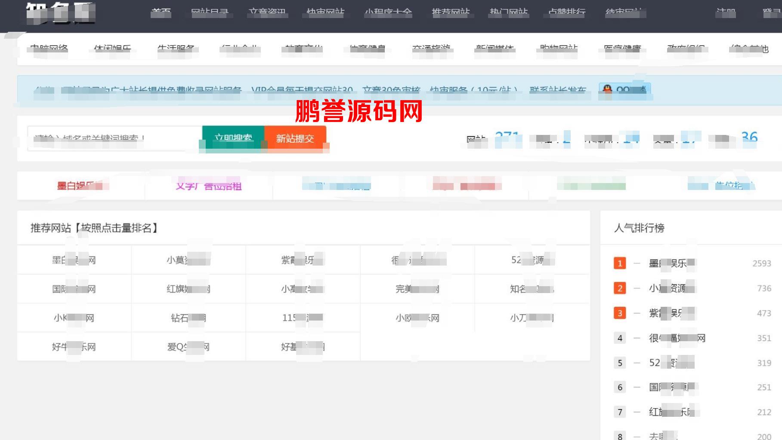The width and height of the screenshot is (782, 440).
Task: Click the QQ penguin contact button
Action: 625,90
